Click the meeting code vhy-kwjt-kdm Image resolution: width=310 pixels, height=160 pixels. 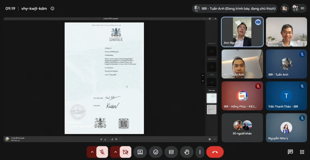[34, 8]
